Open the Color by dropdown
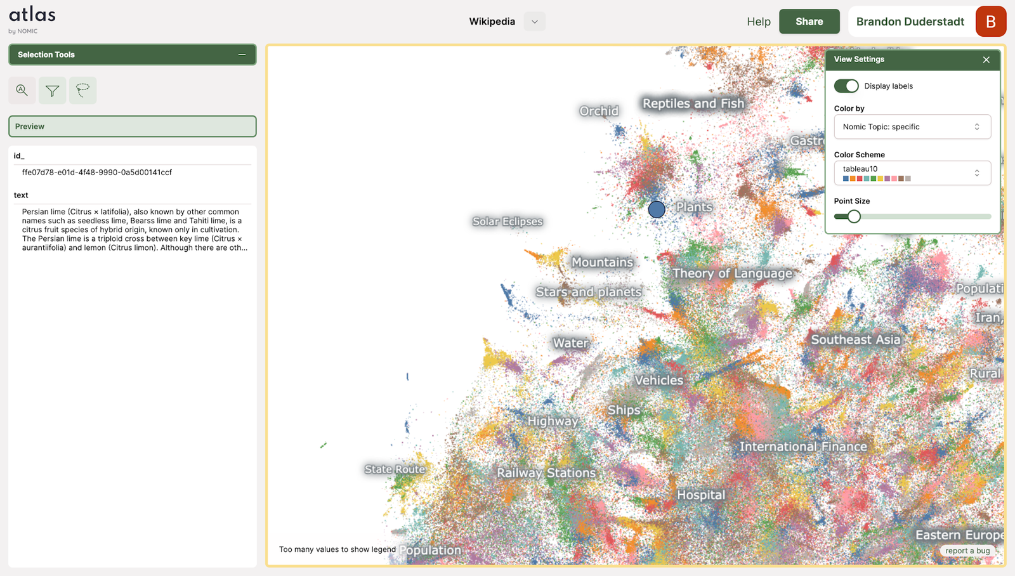The height and width of the screenshot is (576, 1015). 912,127
